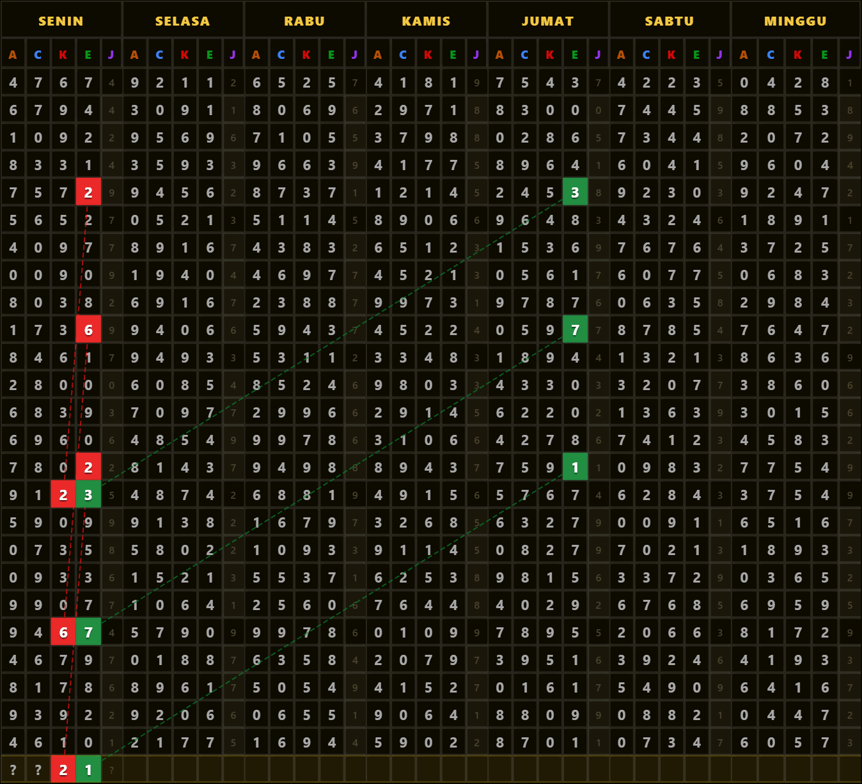Click the orange A column header under SENIN
862x784 pixels.
[13, 54]
